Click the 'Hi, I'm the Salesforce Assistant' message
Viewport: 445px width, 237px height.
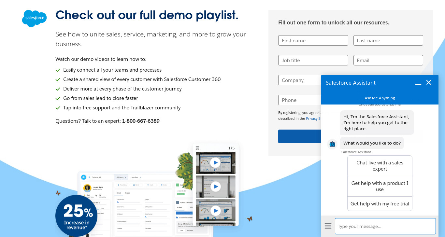(377, 123)
